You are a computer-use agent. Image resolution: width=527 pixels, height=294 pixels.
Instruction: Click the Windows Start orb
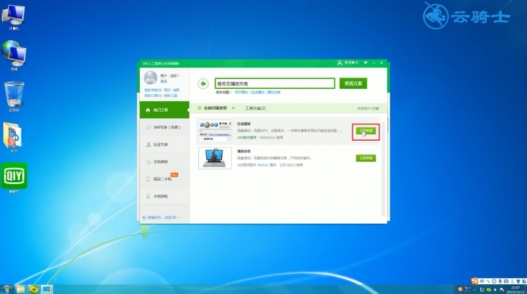click(x=7, y=289)
